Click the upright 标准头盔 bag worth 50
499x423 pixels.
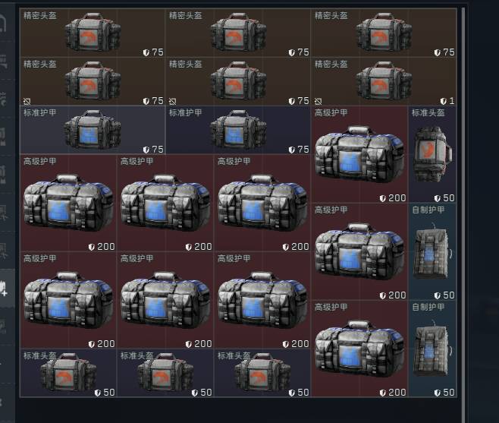pyautogui.click(x=432, y=155)
